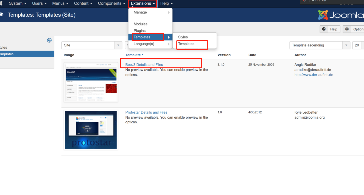Open the Template ascending sort dropdown
The image size is (364, 195).
pos(320,45)
